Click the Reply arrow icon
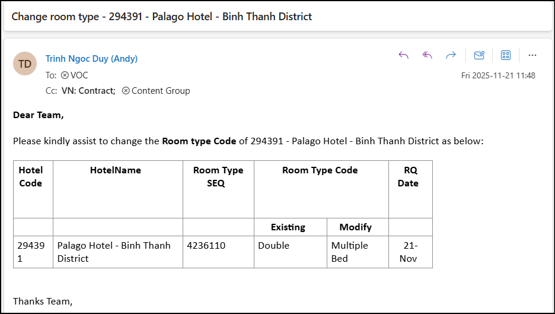 pyautogui.click(x=404, y=55)
